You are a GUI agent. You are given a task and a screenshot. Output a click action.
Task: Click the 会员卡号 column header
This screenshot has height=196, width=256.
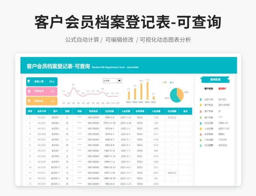click(x=42, y=111)
